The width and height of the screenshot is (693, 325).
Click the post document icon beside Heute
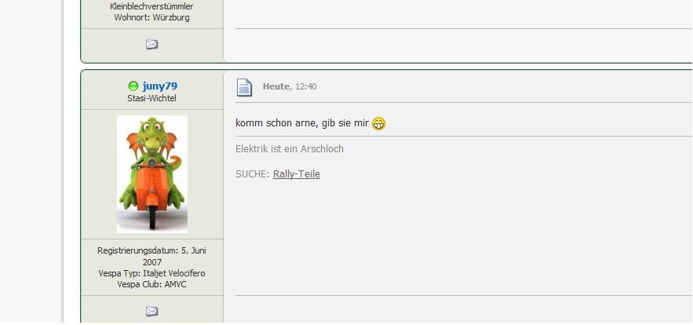coord(244,87)
